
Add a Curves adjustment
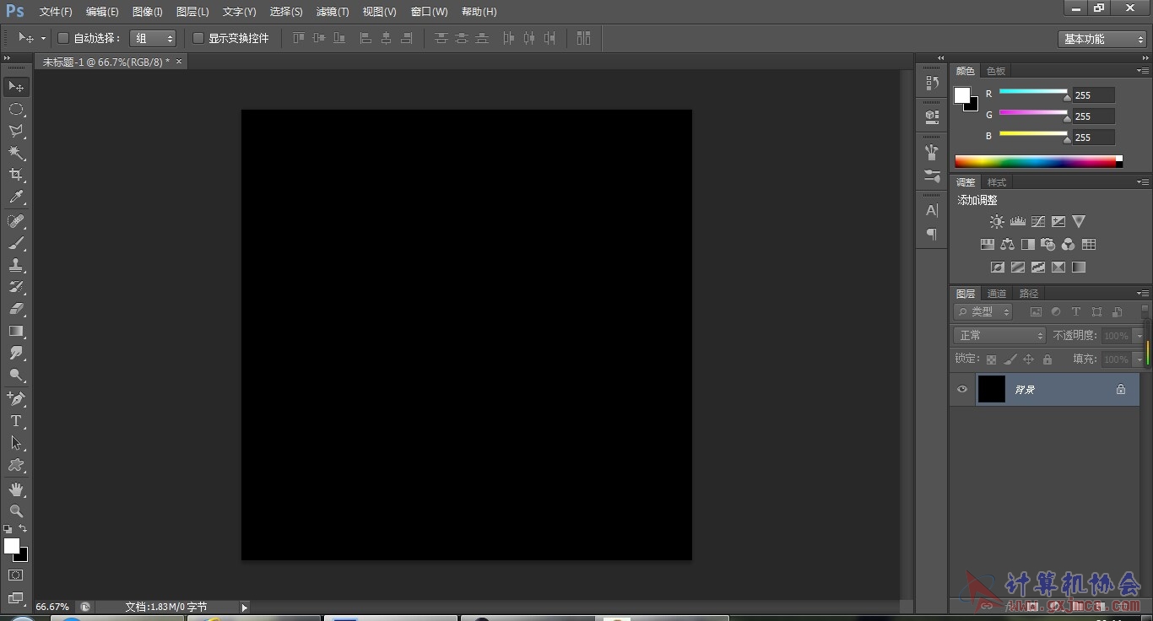click(1037, 221)
